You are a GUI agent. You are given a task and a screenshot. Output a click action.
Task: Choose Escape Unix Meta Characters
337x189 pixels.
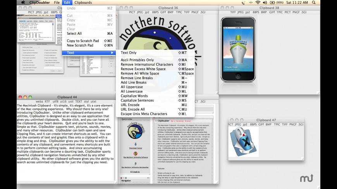click(155, 114)
